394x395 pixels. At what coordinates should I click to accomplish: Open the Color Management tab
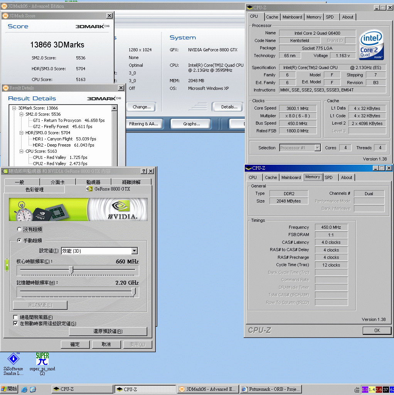point(34,189)
